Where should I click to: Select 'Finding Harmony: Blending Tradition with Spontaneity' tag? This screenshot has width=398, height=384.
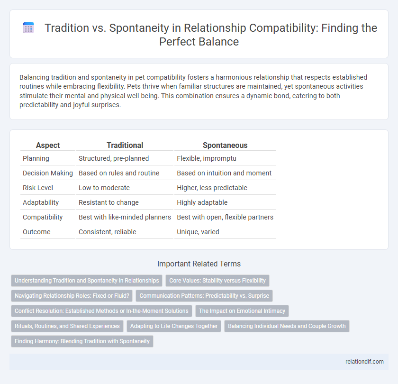click(x=82, y=342)
